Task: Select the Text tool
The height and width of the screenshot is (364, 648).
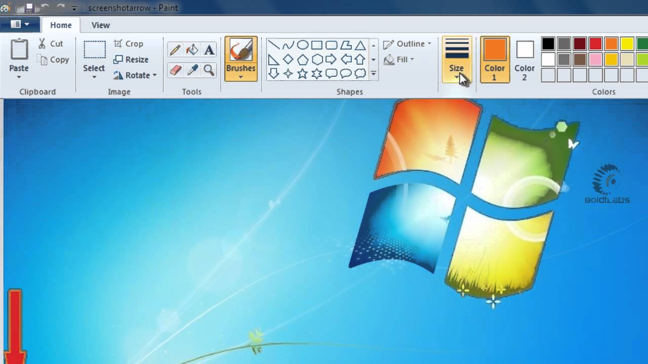Action: click(x=209, y=50)
